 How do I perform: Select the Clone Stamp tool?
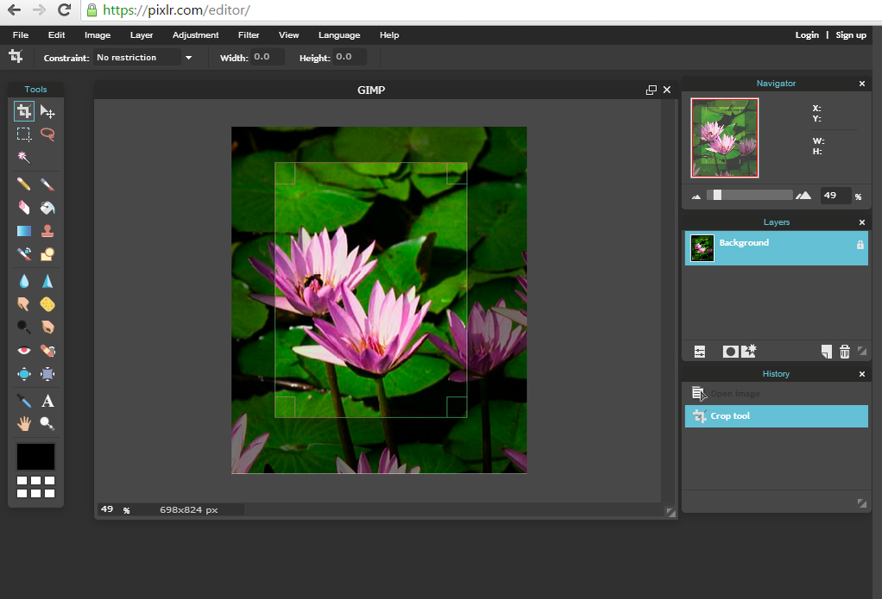[47, 231]
